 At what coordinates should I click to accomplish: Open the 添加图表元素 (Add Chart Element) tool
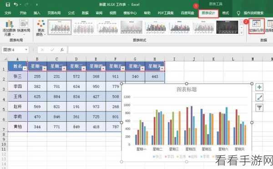pyautogui.click(x=9, y=28)
